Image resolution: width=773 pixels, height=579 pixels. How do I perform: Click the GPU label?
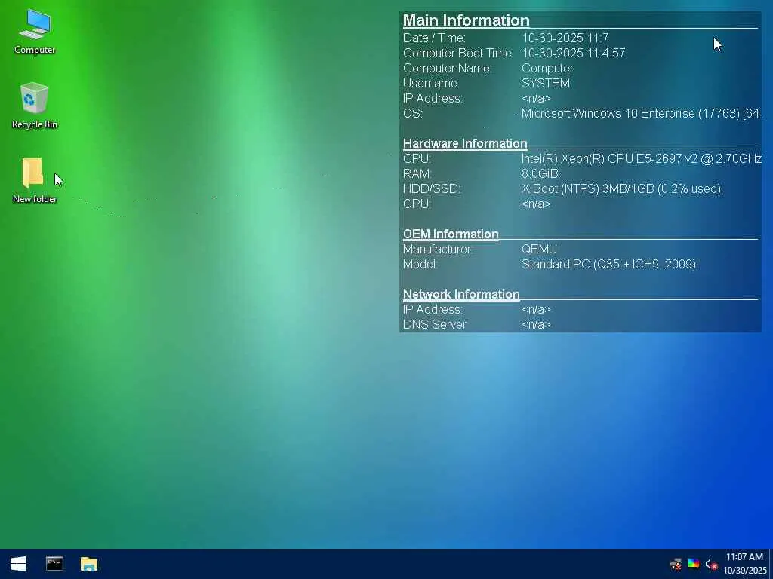point(417,204)
